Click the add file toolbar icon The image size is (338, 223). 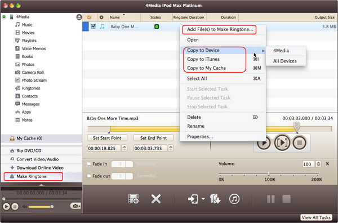point(134,199)
